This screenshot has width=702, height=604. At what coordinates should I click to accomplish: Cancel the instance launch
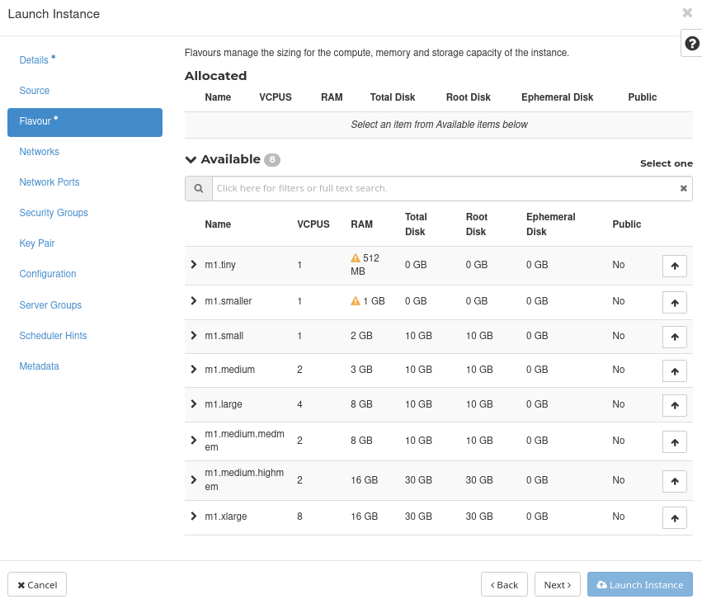click(36, 584)
